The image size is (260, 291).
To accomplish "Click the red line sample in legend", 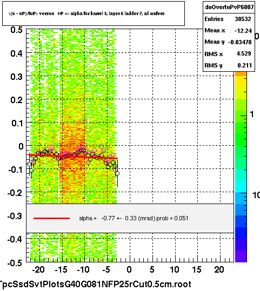I will click(x=51, y=219).
